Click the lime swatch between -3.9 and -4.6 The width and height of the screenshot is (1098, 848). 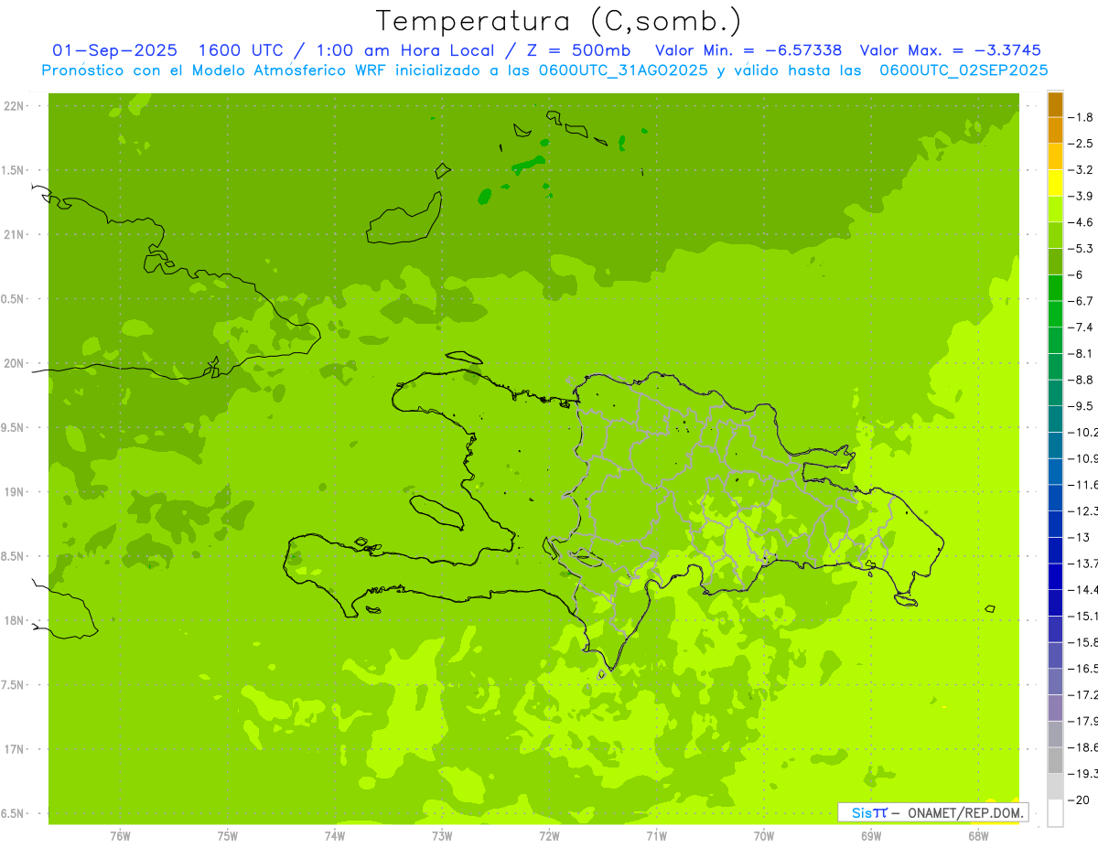click(1055, 209)
